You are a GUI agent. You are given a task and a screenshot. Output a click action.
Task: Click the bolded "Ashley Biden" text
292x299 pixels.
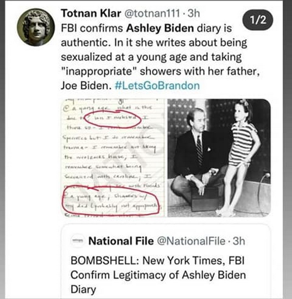(160, 28)
